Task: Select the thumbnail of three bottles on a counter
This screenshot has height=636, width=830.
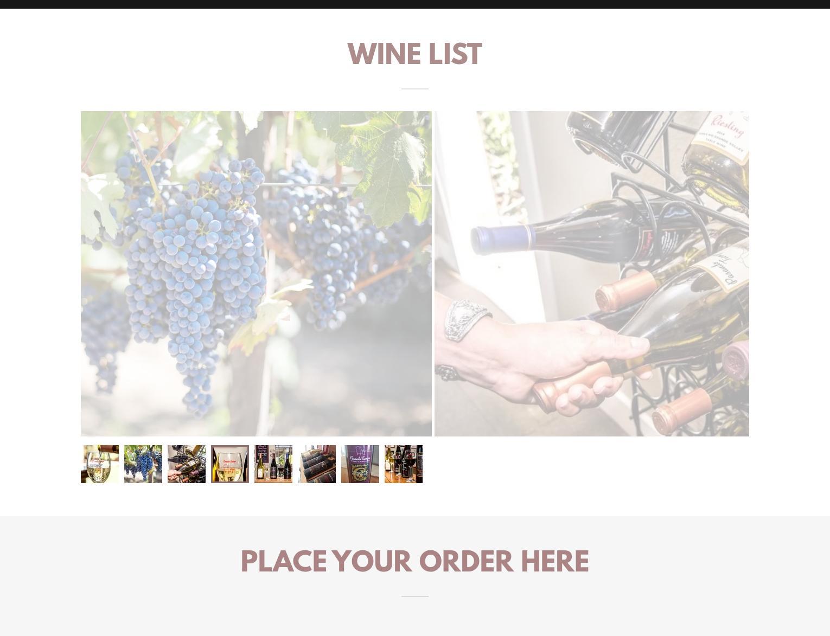Action: pyautogui.click(x=273, y=464)
